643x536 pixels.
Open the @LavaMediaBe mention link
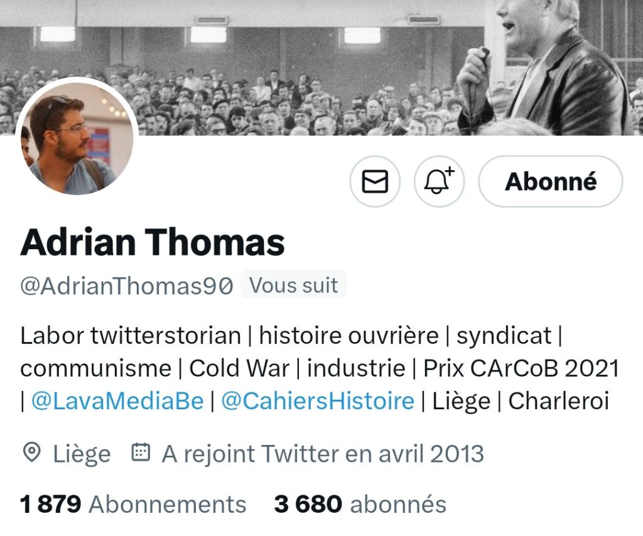pyautogui.click(x=117, y=401)
